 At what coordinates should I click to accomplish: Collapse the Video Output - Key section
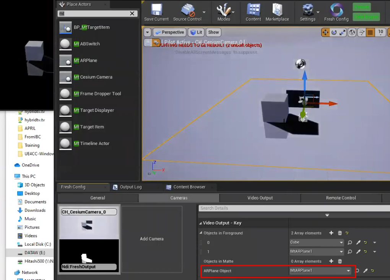tap(200, 223)
